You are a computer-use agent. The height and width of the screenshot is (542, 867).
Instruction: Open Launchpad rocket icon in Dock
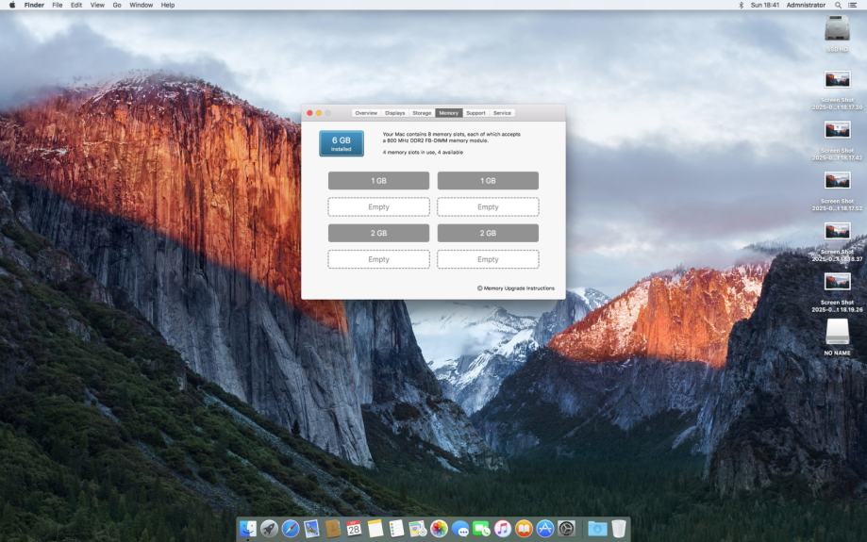pos(269,529)
